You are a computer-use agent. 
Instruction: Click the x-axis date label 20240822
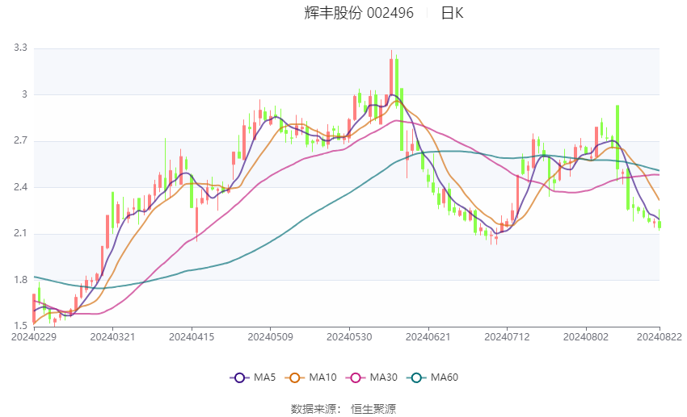click(x=660, y=337)
